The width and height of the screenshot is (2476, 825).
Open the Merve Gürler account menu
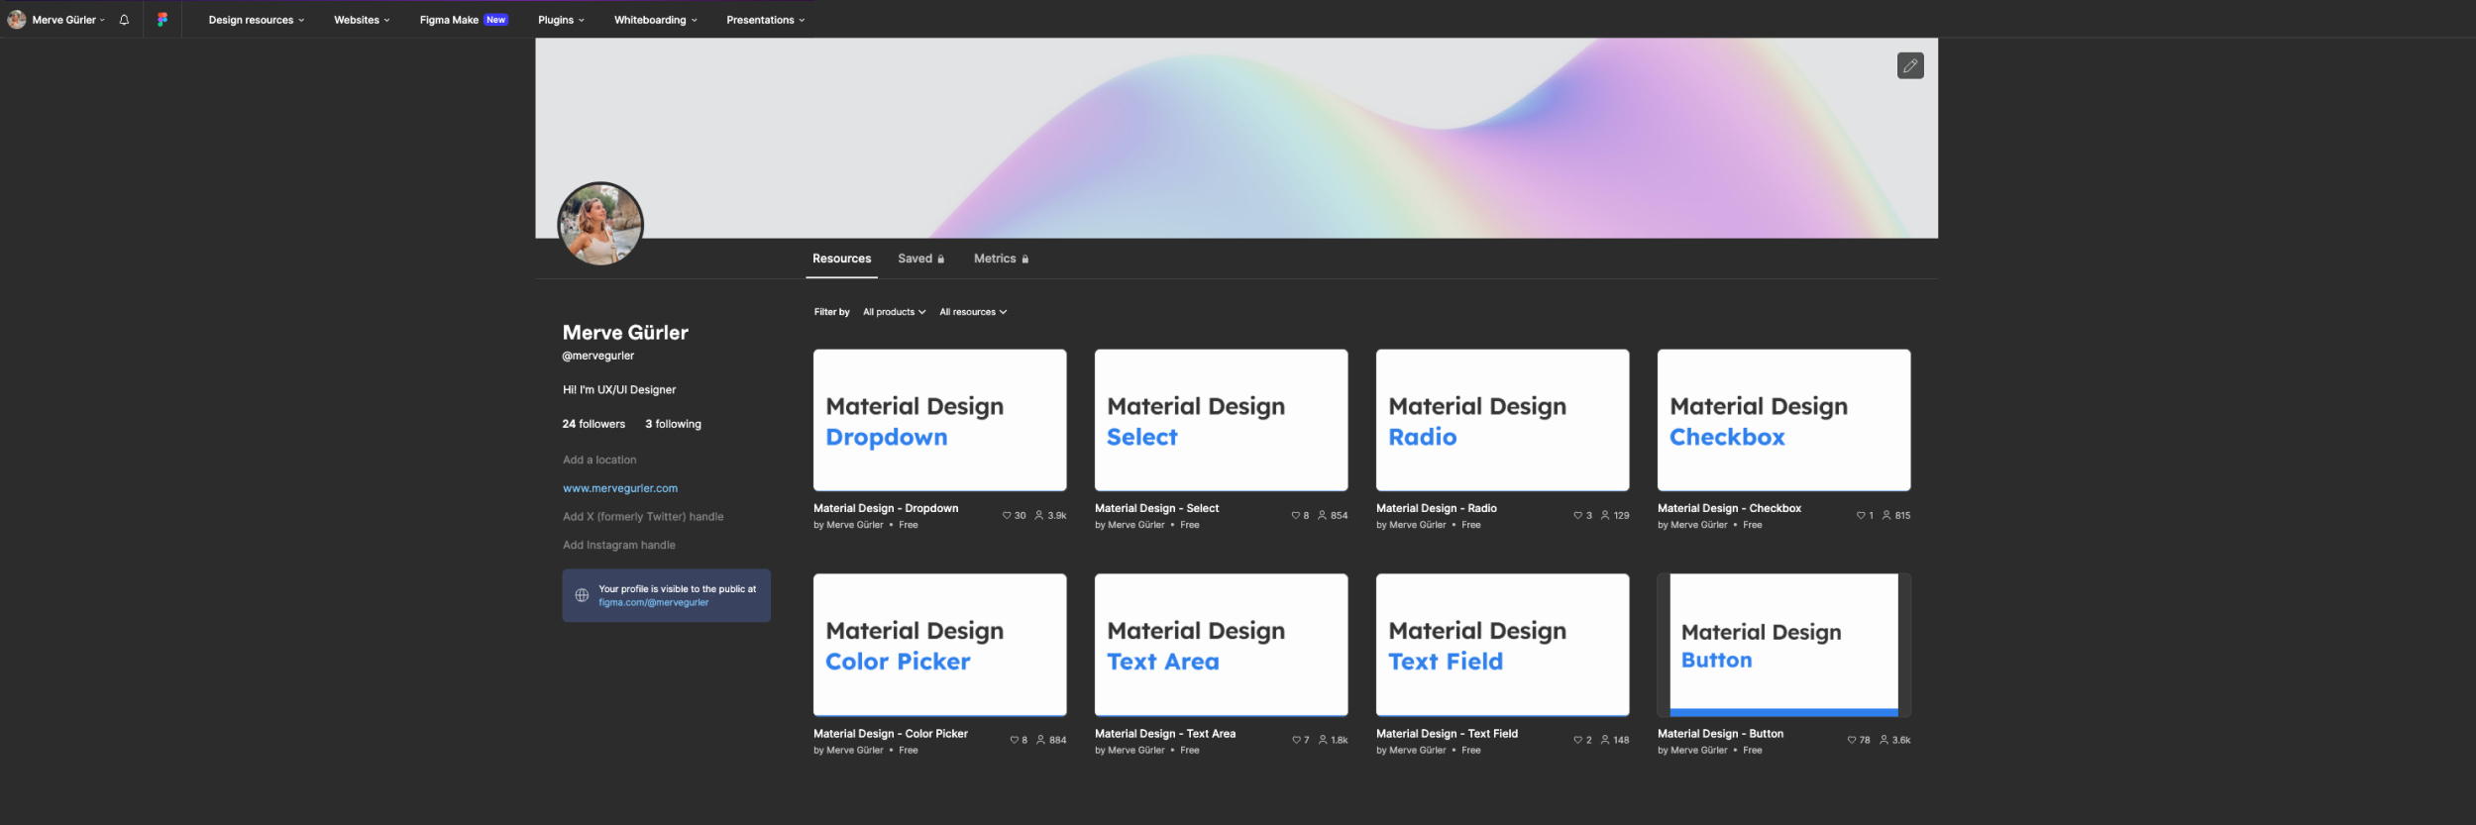click(65, 20)
